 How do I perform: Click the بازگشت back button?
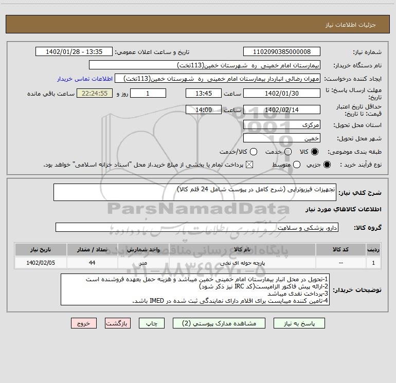(x=118, y=323)
